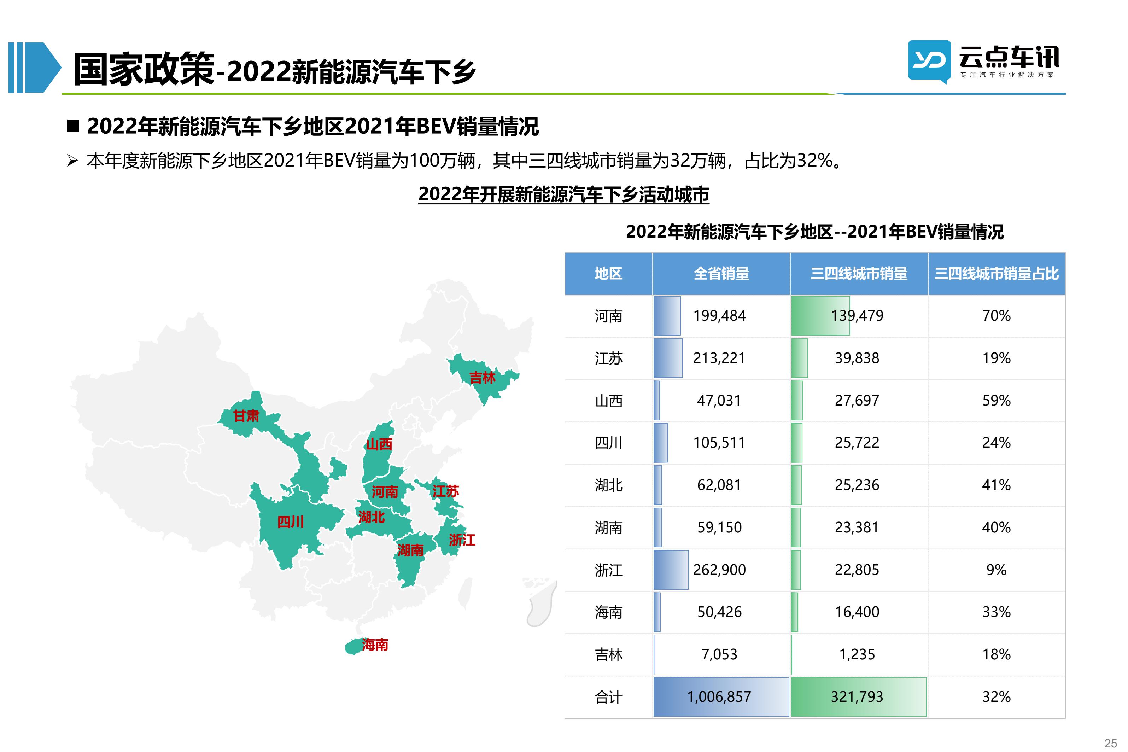The width and height of the screenshot is (1128, 752).
Task: Click the 70% cell
Action: coord(996,316)
